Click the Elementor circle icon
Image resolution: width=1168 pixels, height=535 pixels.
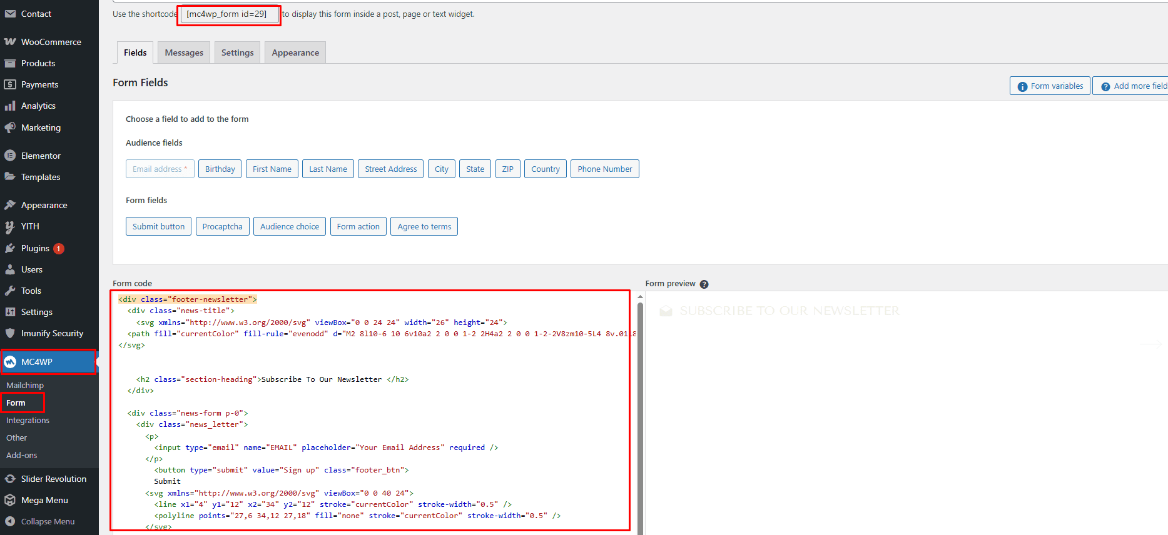pos(10,156)
